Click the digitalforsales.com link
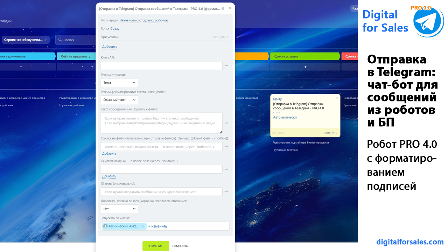The image size is (448, 252). pos(410,242)
